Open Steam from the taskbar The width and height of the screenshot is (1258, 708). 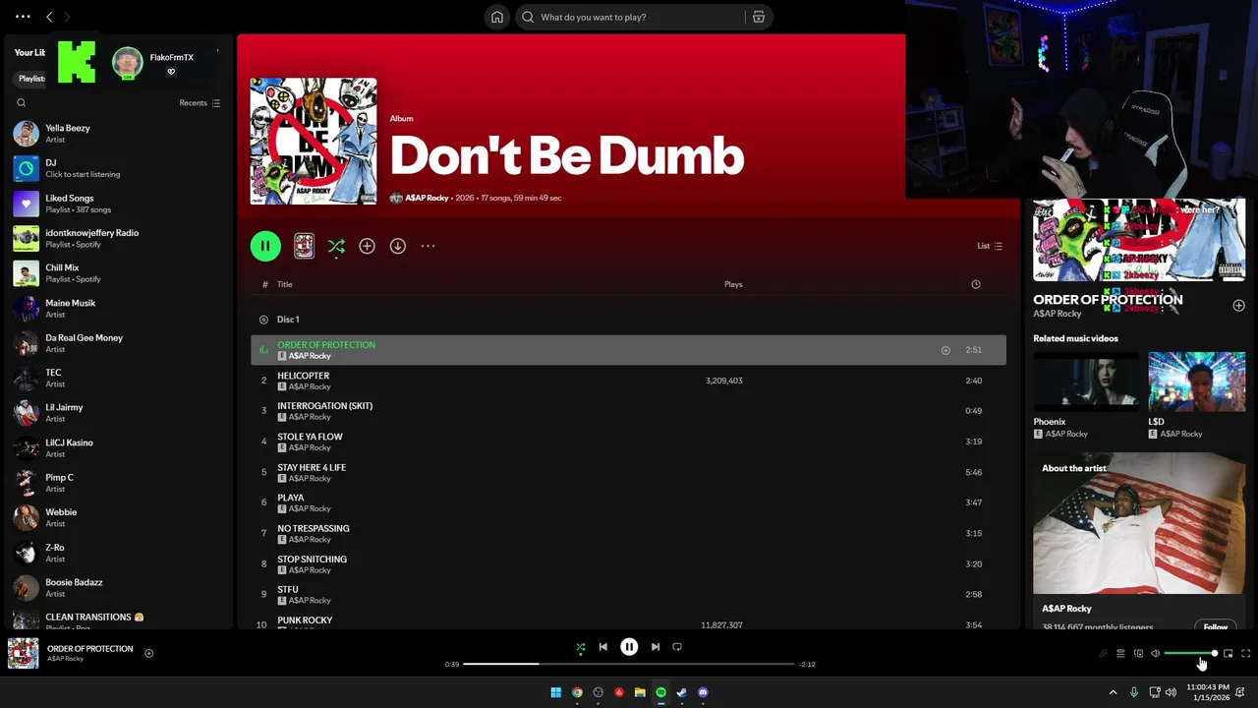click(x=681, y=692)
